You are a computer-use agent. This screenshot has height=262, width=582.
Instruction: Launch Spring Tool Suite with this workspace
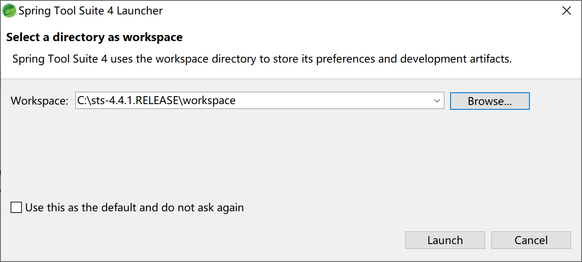[x=445, y=240]
